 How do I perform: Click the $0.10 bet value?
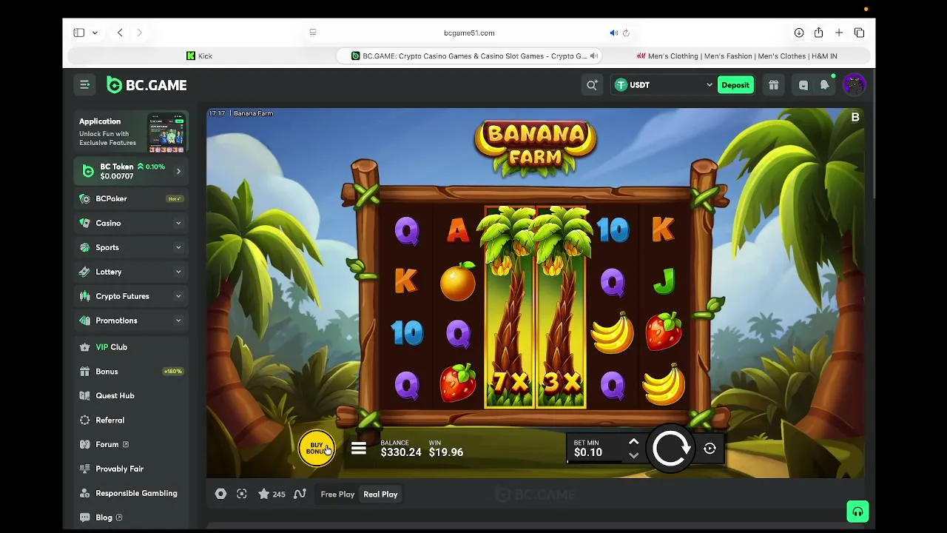(588, 452)
